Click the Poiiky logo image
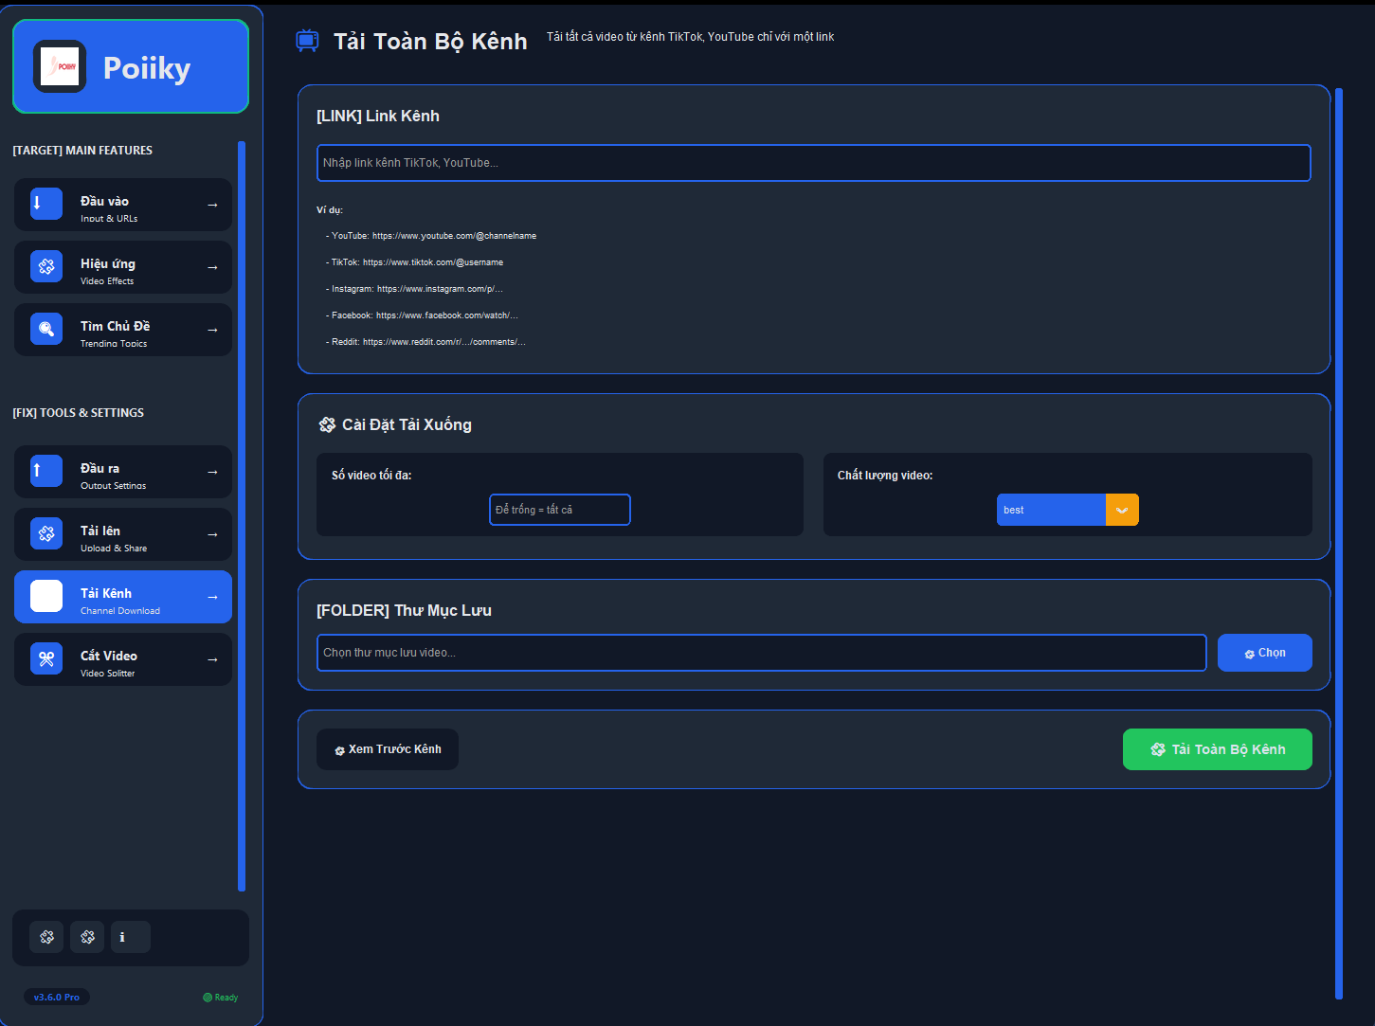The width and height of the screenshot is (1375, 1026). point(60,66)
